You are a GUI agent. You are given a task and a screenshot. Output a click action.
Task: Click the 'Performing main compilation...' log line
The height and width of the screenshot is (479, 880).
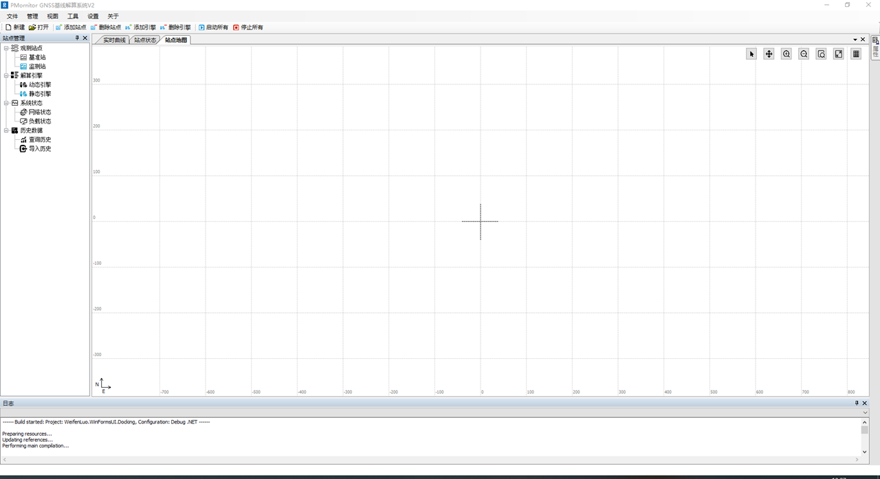35,446
